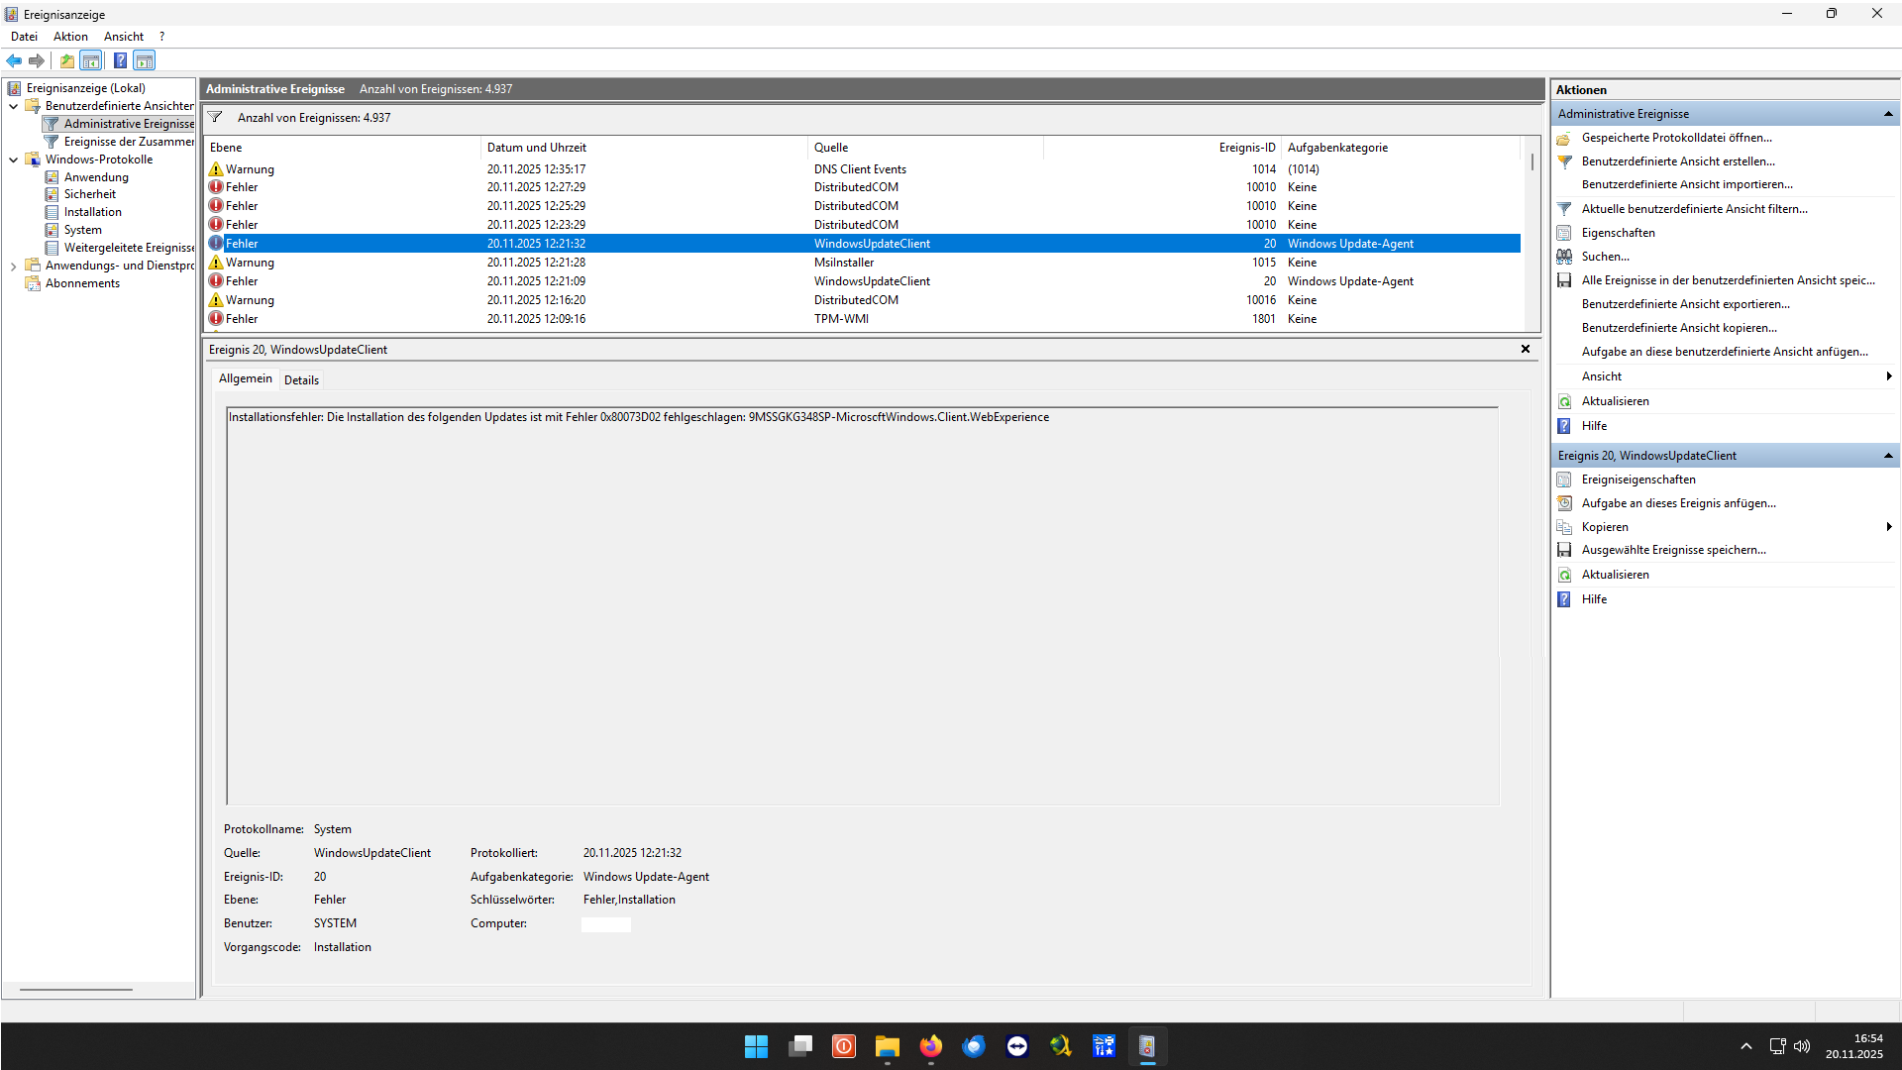This screenshot has height=1070, width=1902.
Task: Click the up-one-level folder toolbar icon
Action: [x=66, y=61]
